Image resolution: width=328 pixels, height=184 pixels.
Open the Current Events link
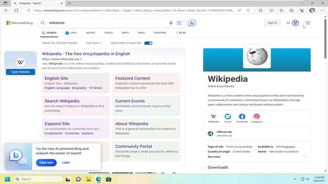coord(130,101)
